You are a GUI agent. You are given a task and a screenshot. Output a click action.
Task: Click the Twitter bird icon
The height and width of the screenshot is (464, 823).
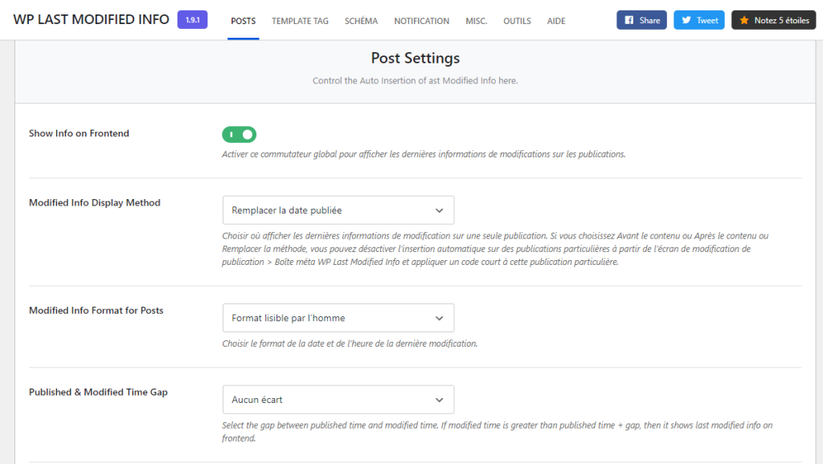(x=686, y=20)
